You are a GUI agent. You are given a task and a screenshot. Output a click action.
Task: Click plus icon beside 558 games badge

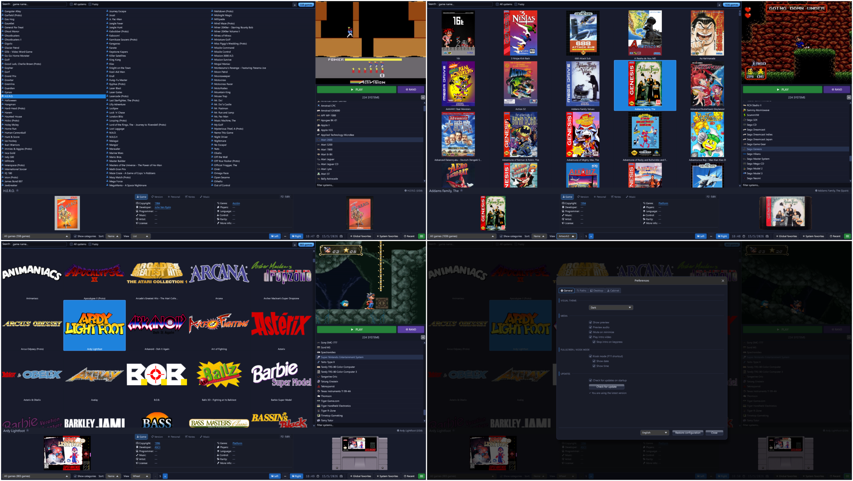pyautogui.click(x=295, y=5)
